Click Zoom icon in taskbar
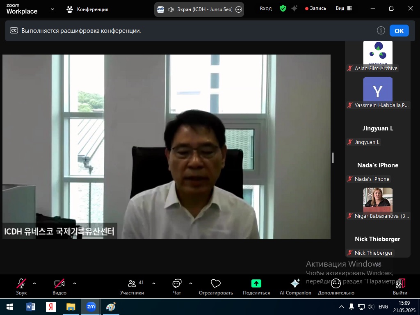Screen dimensions: 420x315 (x=91, y=307)
